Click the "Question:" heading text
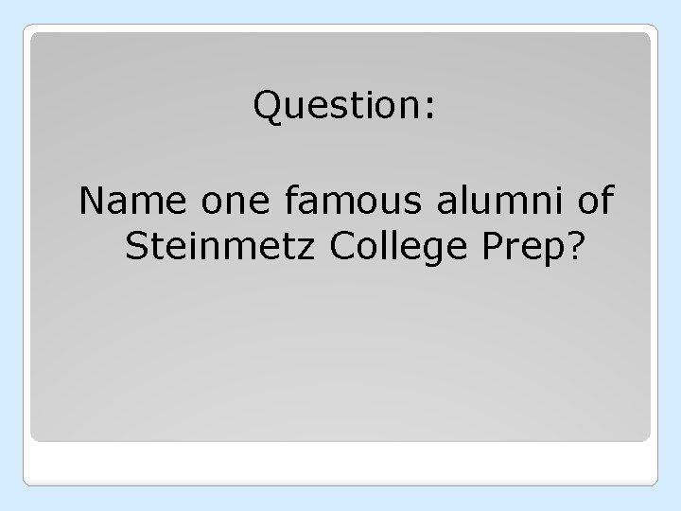681x511 pixels. coord(344,108)
